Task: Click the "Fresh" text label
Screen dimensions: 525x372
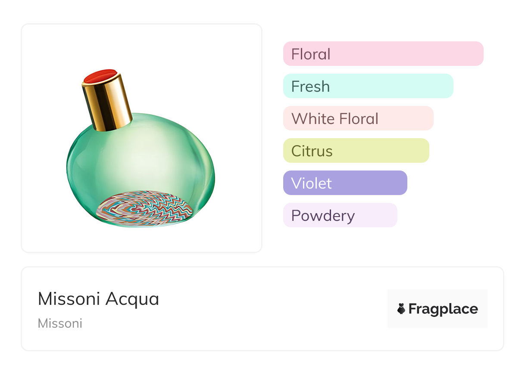Action: click(x=310, y=87)
